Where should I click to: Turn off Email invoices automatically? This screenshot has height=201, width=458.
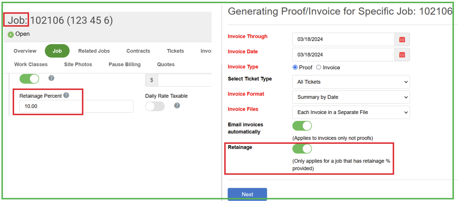tap(302, 126)
